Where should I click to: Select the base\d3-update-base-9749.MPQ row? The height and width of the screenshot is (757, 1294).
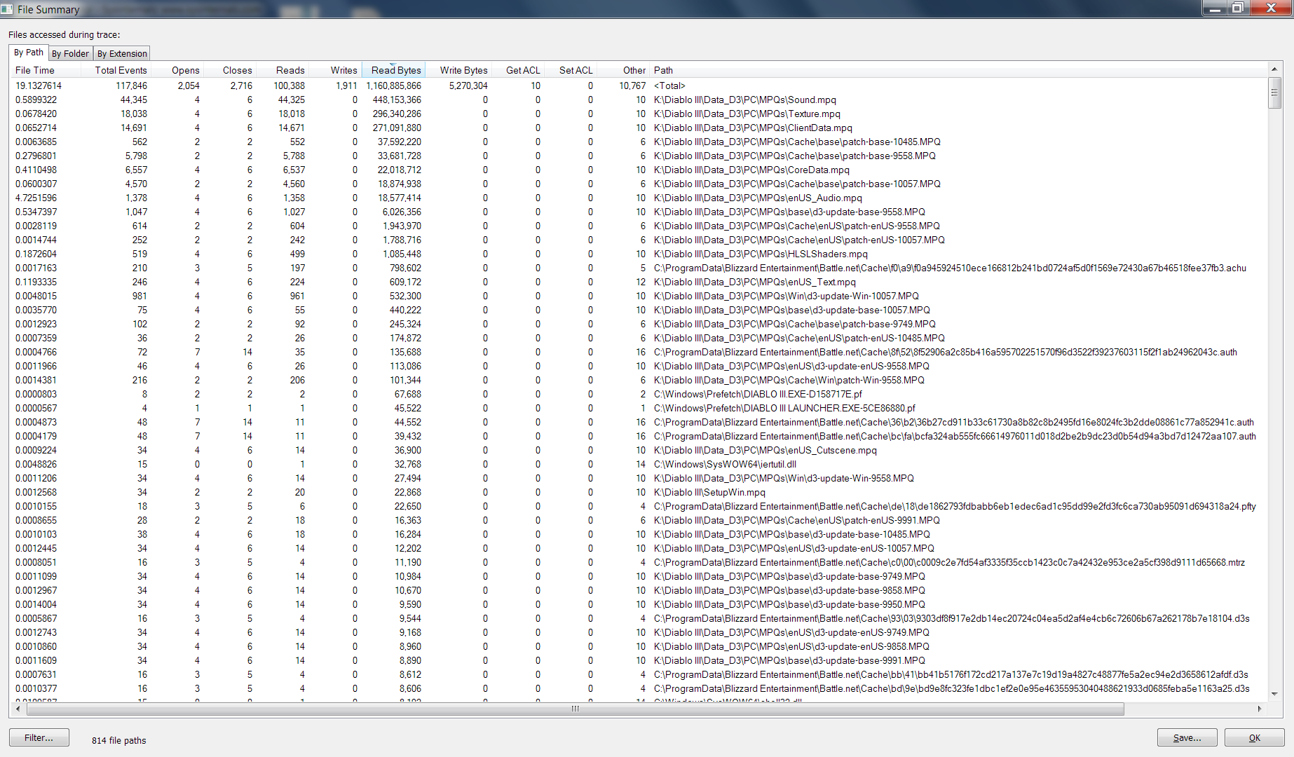point(639,576)
